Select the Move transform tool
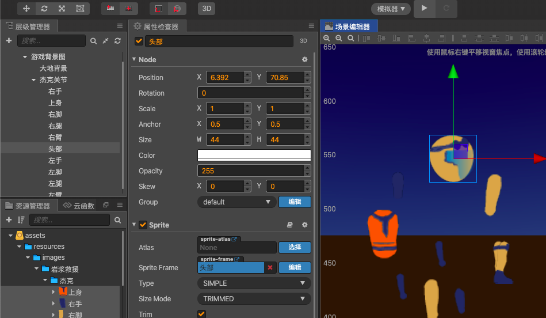 tap(26, 9)
